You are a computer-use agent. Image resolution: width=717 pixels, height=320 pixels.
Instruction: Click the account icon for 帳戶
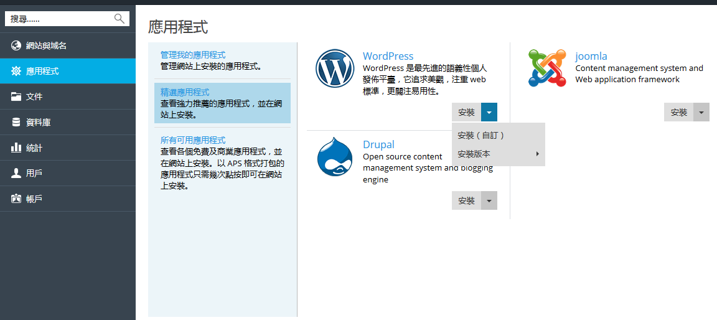[x=16, y=199]
